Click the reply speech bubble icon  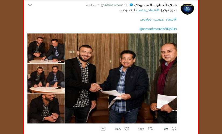tap(174, 129)
